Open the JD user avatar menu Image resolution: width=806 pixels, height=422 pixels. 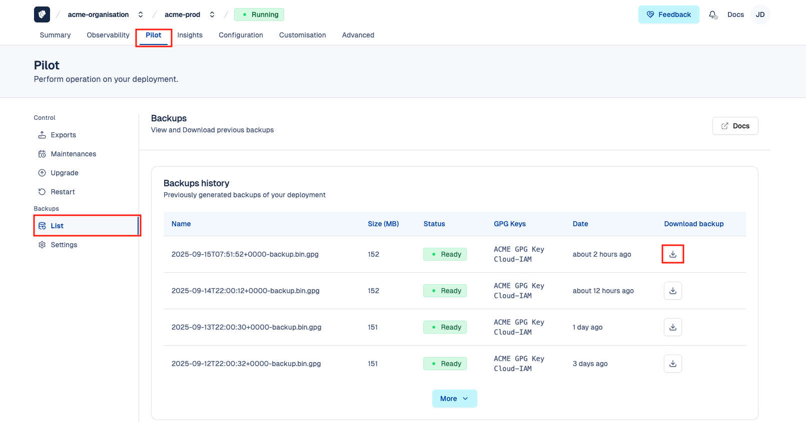tap(760, 14)
